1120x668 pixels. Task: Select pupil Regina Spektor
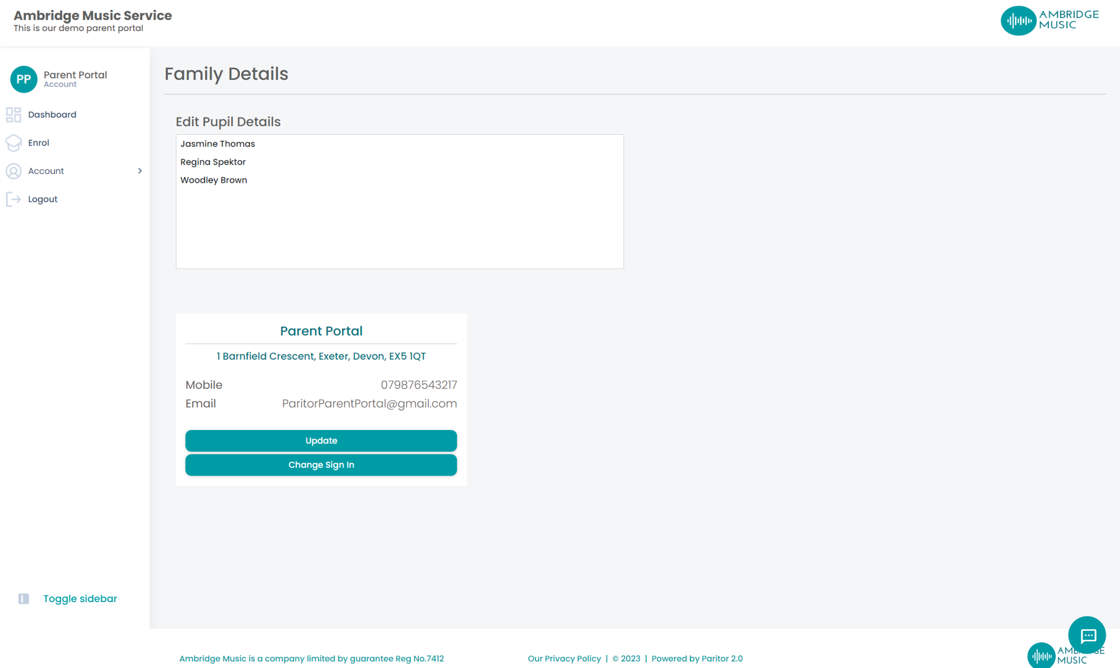pyautogui.click(x=213, y=162)
